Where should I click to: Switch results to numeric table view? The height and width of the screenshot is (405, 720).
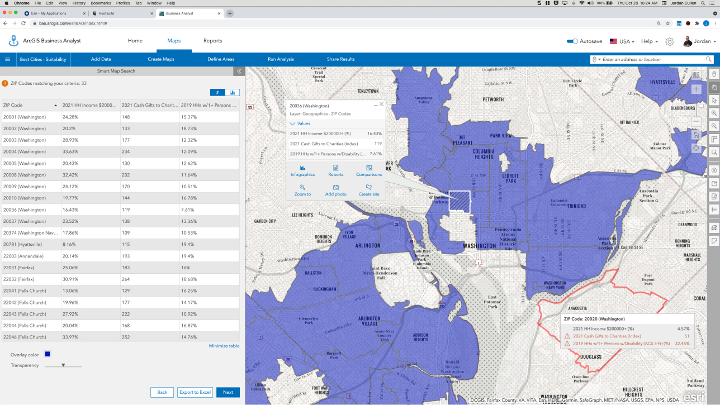[x=217, y=93]
